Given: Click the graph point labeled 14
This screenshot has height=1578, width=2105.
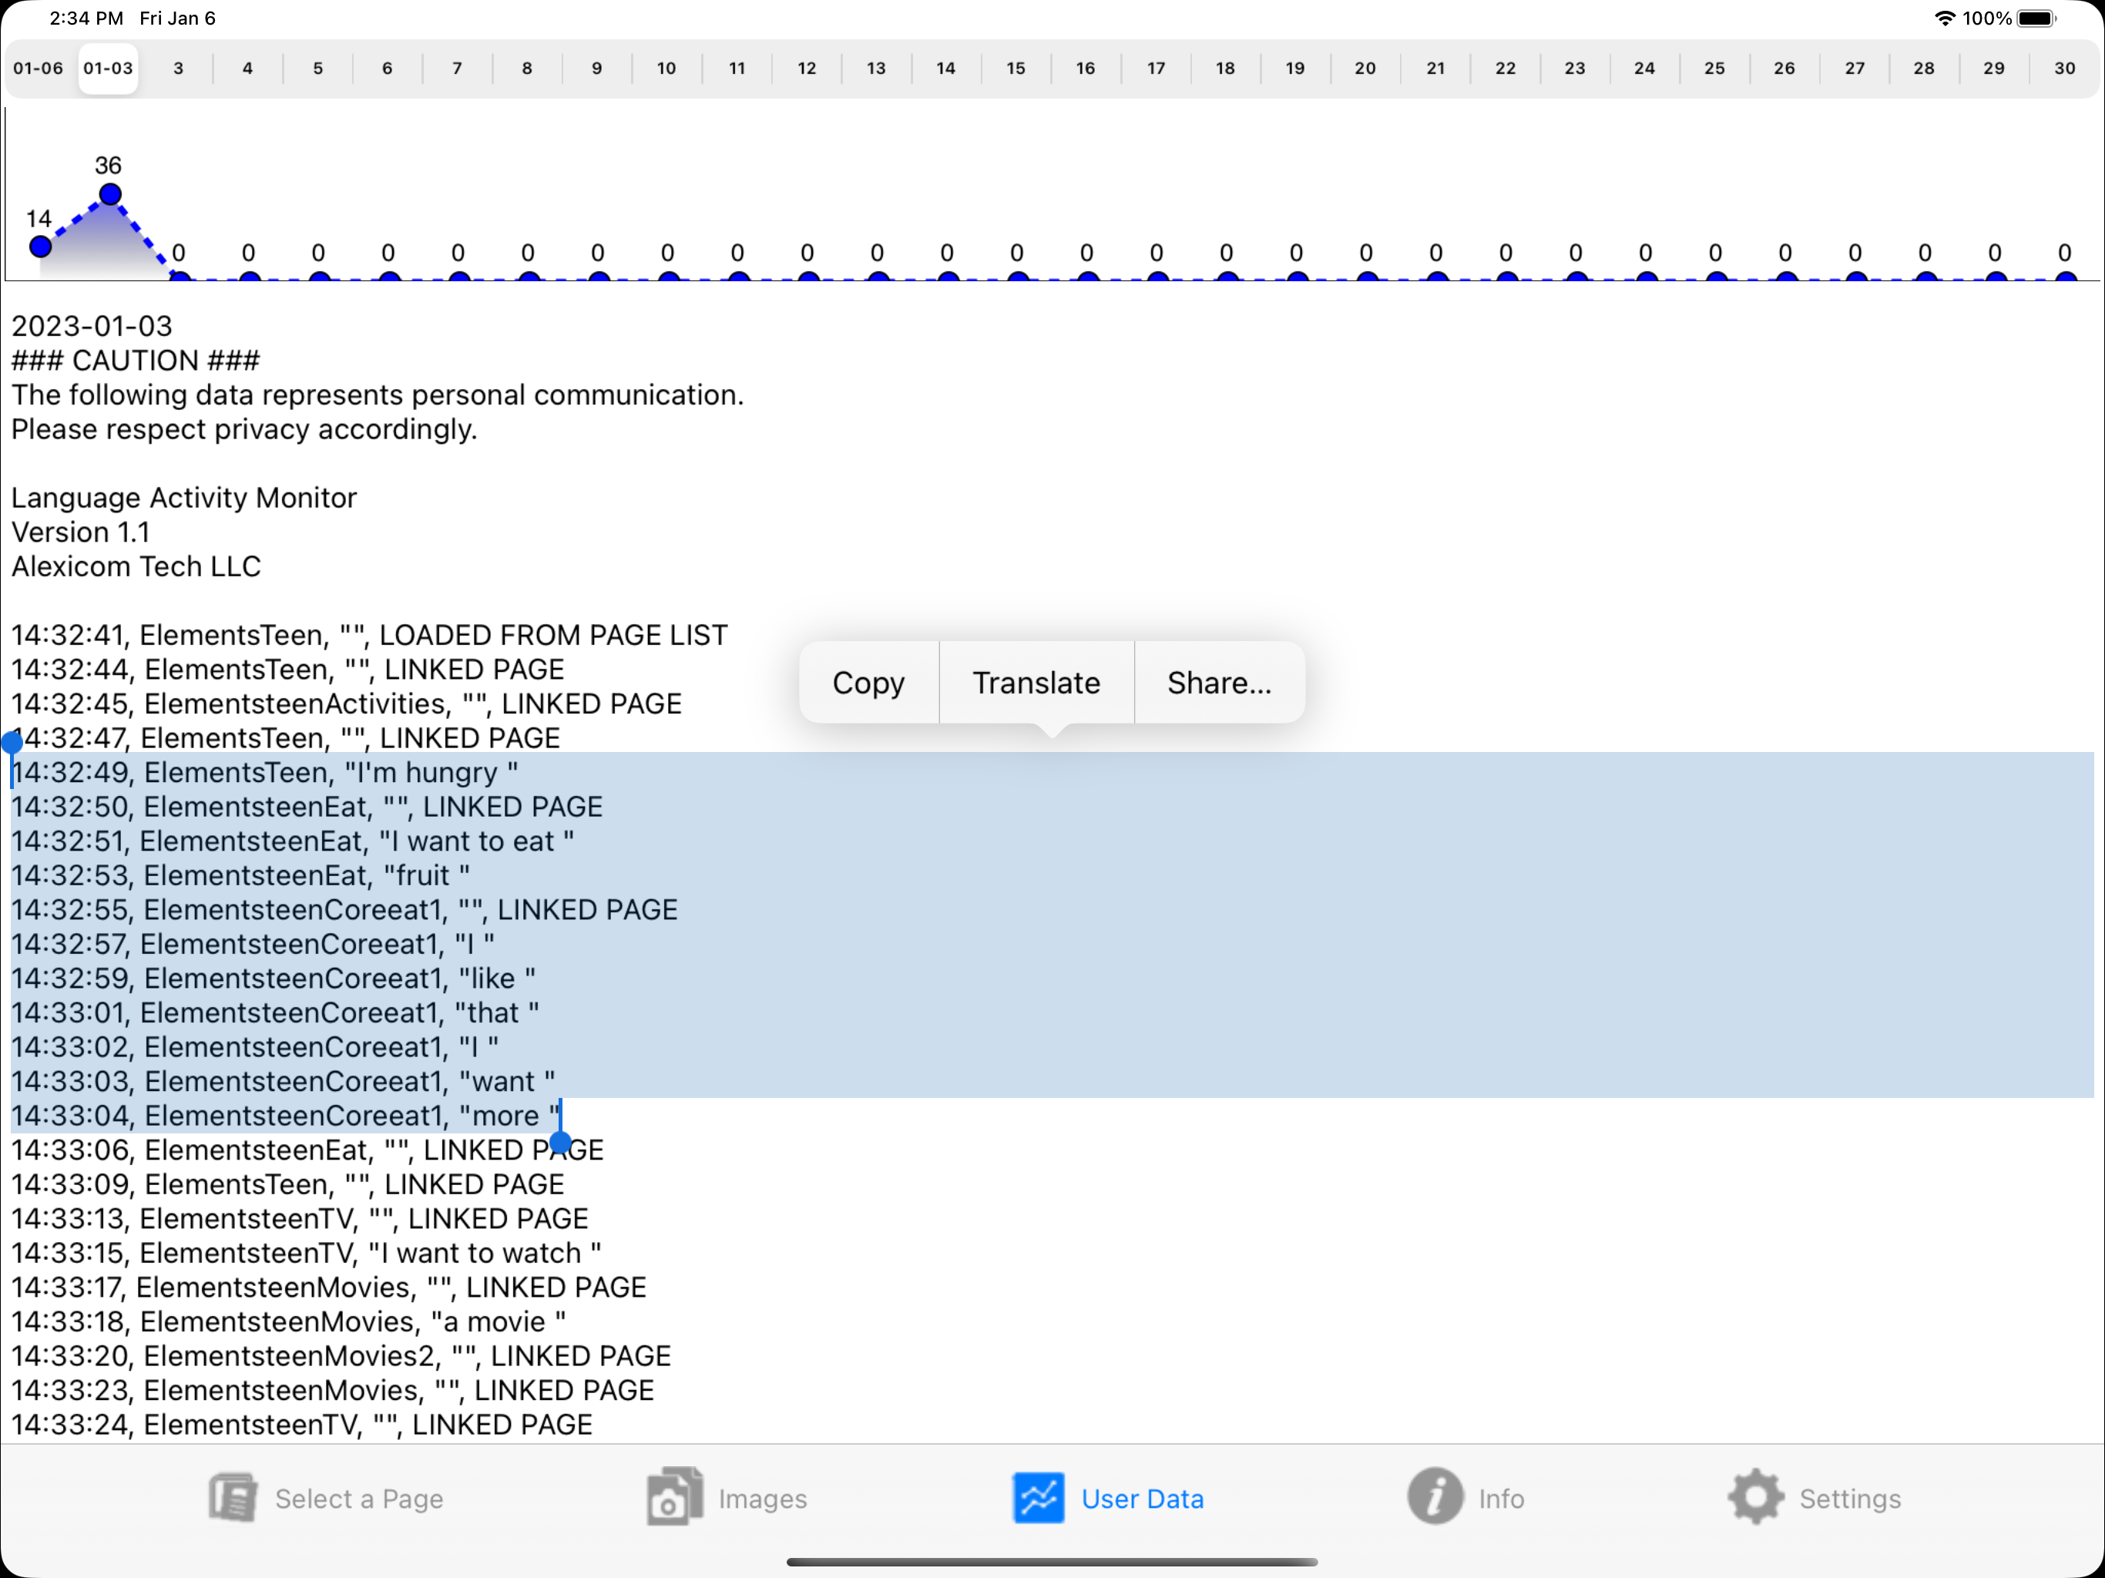Looking at the screenshot, I should 40,247.
